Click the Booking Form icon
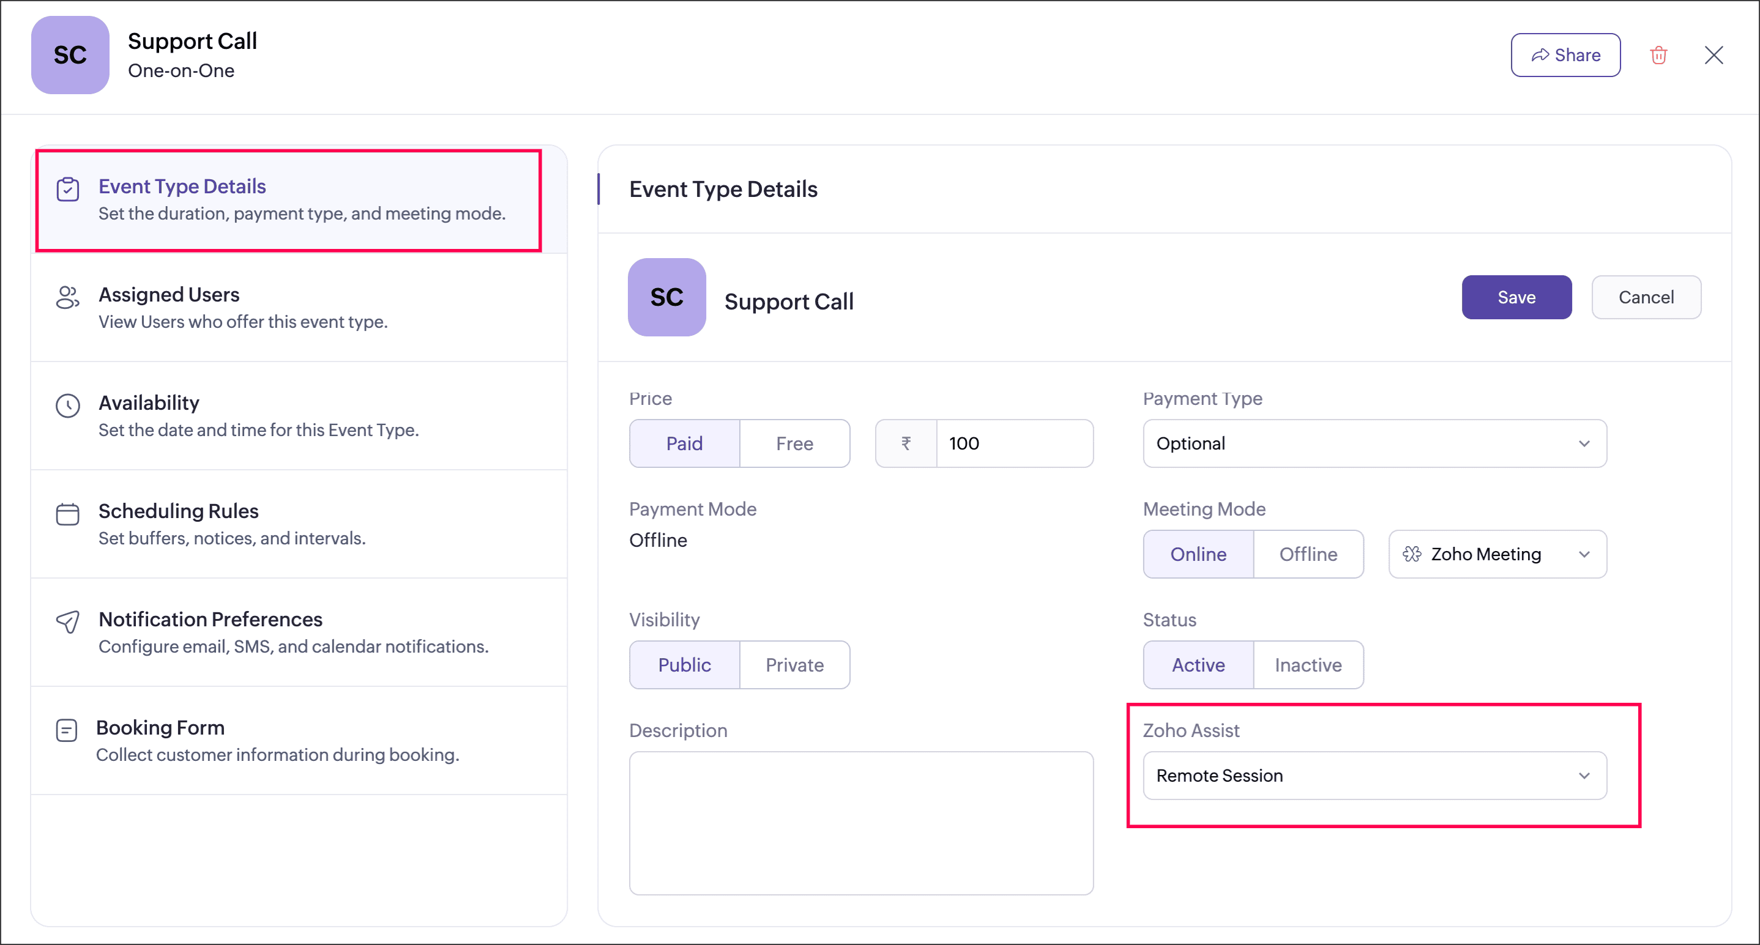Screen dimensions: 1760x945 point(66,730)
